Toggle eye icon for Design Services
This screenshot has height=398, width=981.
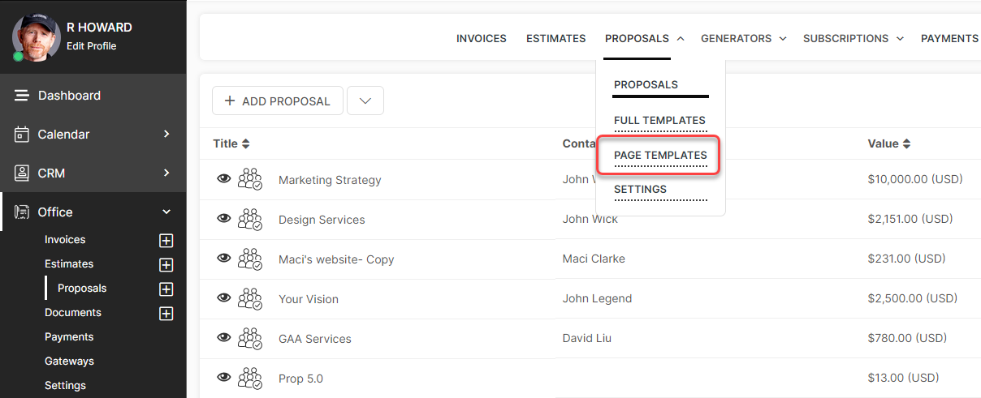pyautogui.click(x=224, y=219)
